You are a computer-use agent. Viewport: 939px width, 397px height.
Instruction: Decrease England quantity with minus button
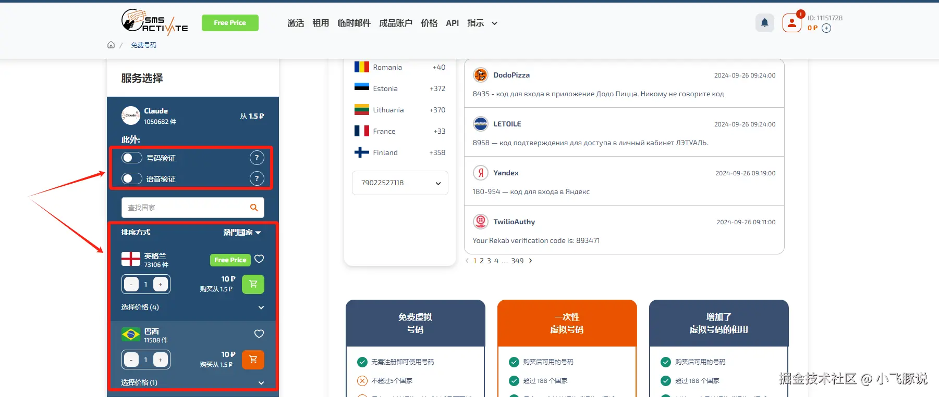coord(131,284)
